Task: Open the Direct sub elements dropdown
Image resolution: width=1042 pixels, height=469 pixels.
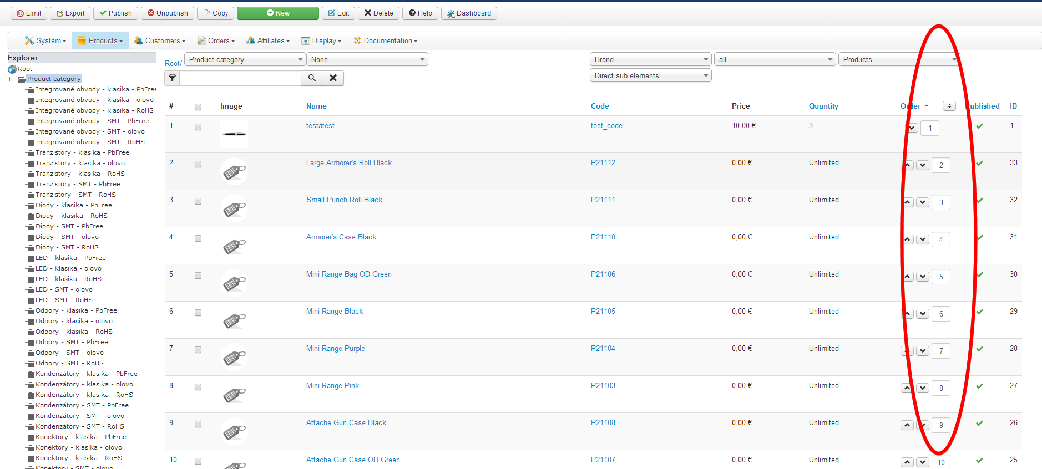Action: pos(651,75)
